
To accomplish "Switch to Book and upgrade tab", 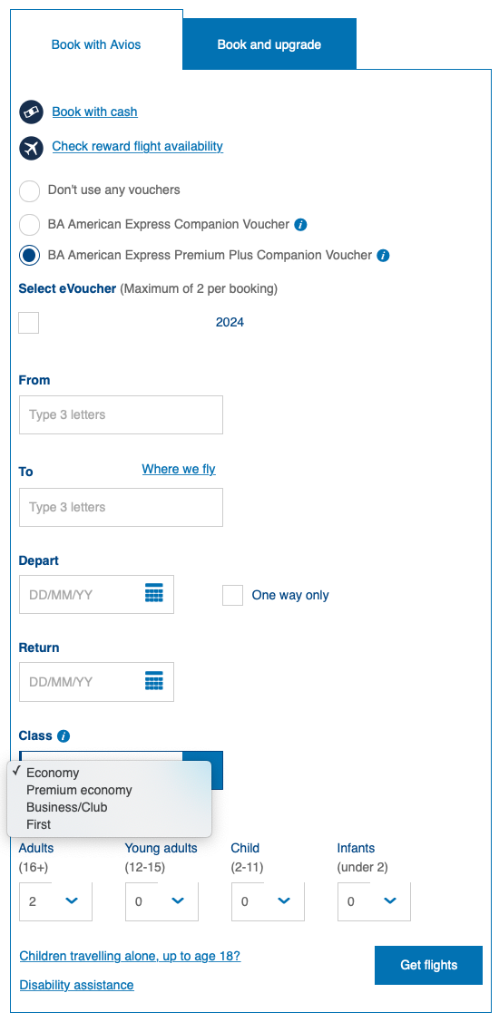I will pos(269,44).
